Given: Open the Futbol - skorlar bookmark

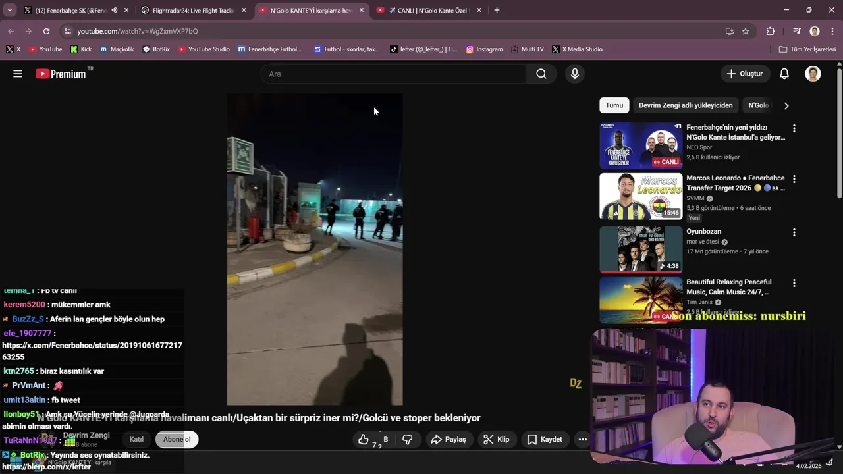Looking at the screenshot, I should [x=346, y=49].
